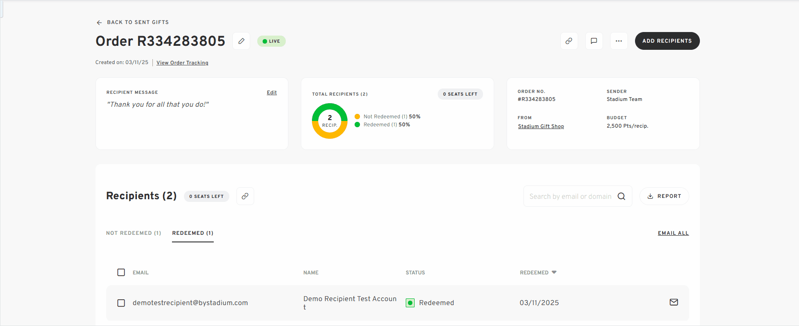
Task: Click demotestrecipient@bystadium.com email text
Action: coord(190,303)
